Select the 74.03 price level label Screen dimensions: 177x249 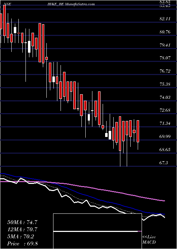tap(165, 97)
